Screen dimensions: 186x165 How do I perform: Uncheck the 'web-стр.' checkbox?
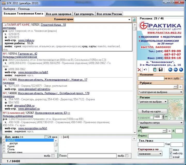[171, 153]
